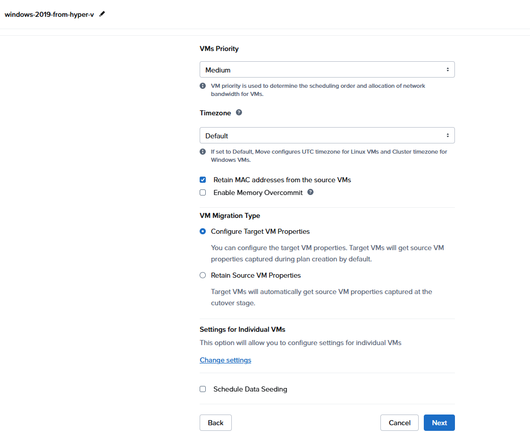Click the pencil icon to rename plan
This screenshot has width=530, height=438.
pos(102,14)
